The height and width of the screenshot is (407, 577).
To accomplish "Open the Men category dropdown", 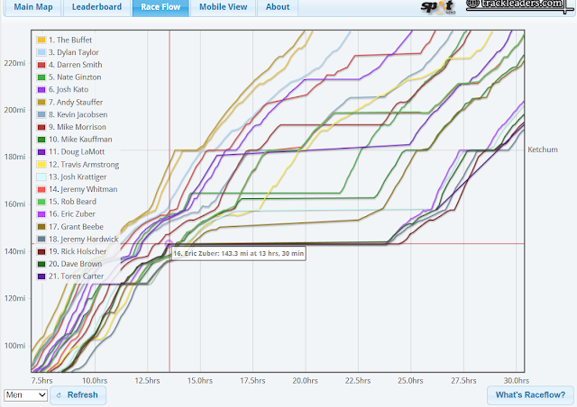I will click(x=26, y=395).
